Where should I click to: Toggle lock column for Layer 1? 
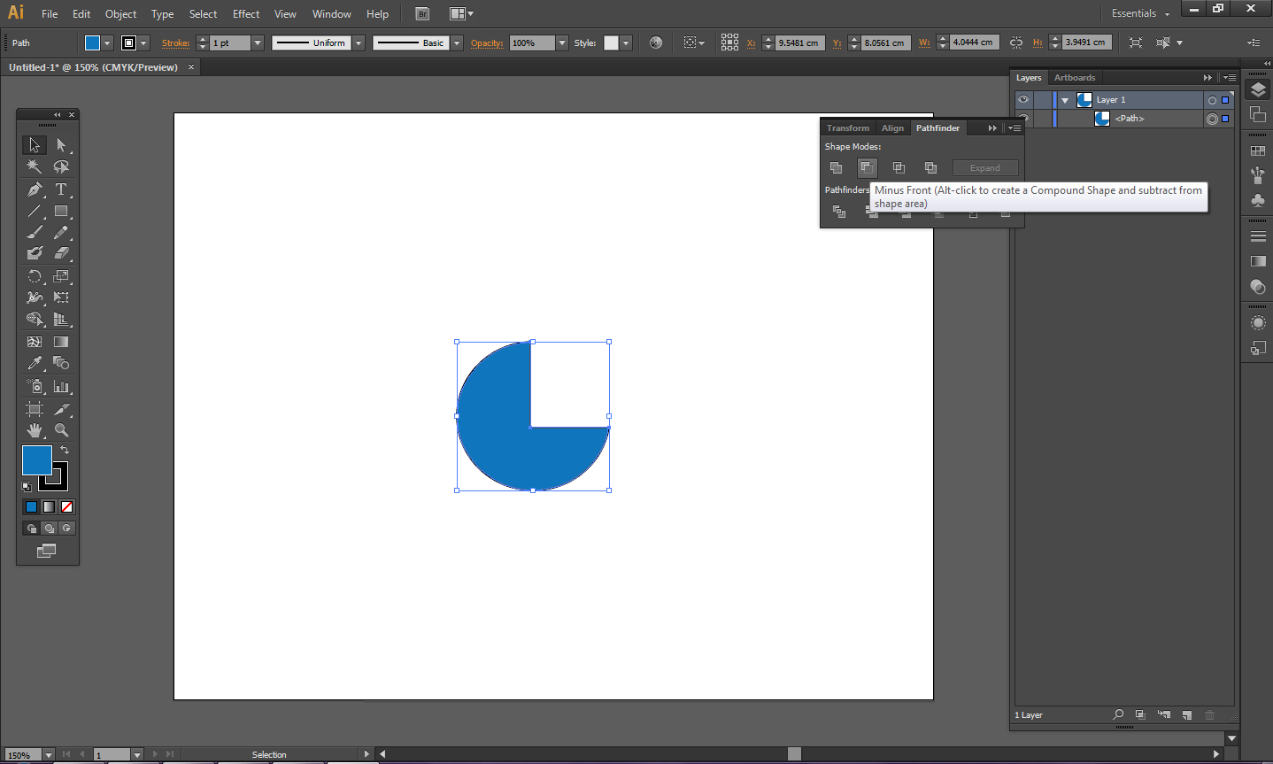coord(1042,100)
